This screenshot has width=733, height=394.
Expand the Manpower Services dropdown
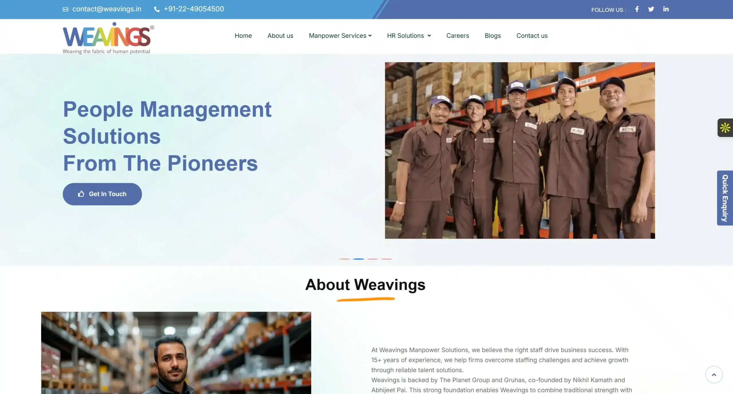pos(340,35)
